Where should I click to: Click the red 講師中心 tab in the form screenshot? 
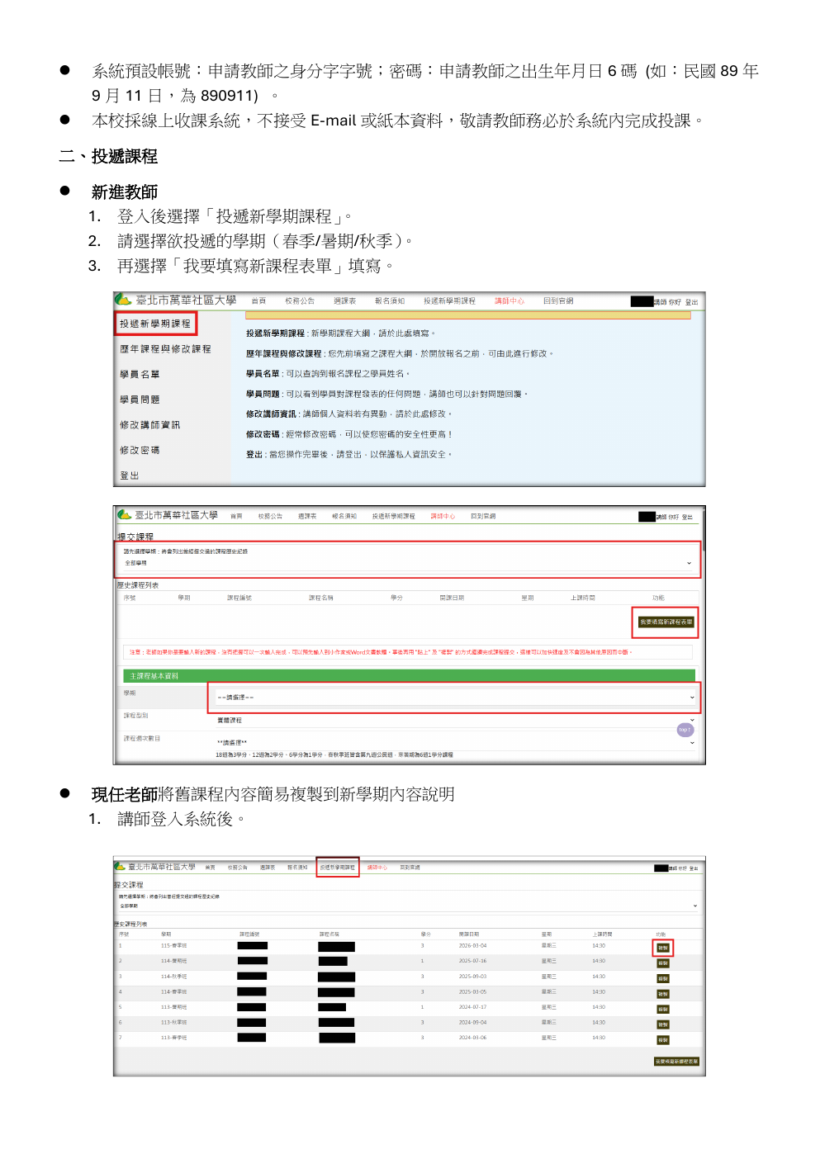(x=443, y=516)
